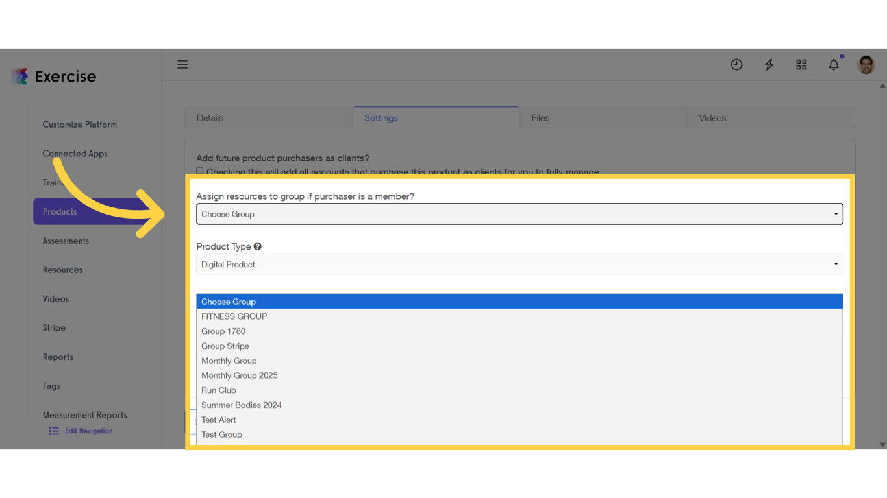Open the profile avatar picture
887x498 pixels.
tap(866, 64)
